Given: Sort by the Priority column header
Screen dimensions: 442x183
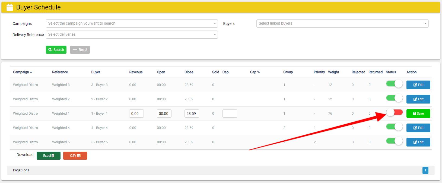Looking at the screenshot, I should tap(319, 72).
